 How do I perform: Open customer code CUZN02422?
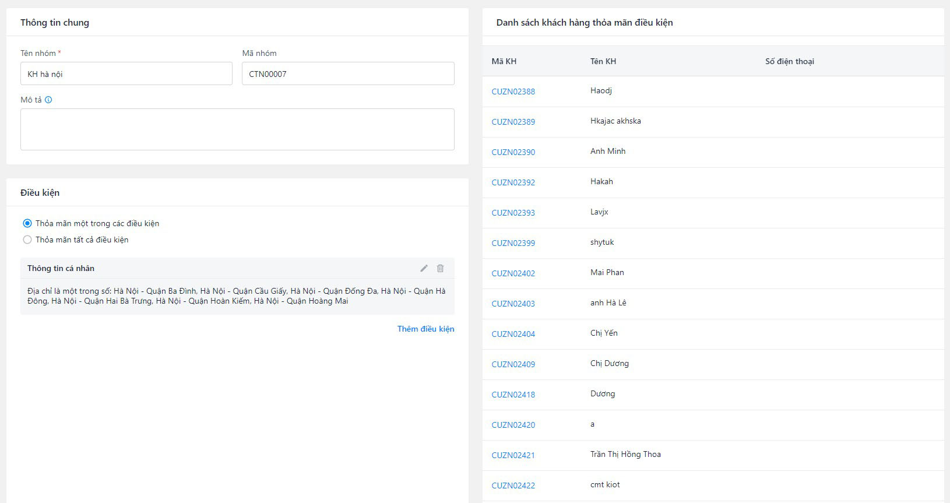513,486
